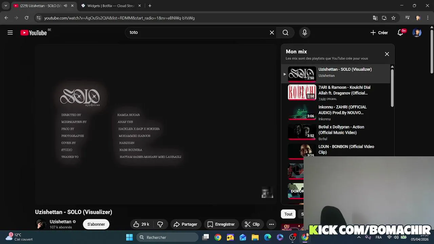Share the video via Partager
Image resolution: width=434 pixels, height=244 pixels.
coord(185,224)
